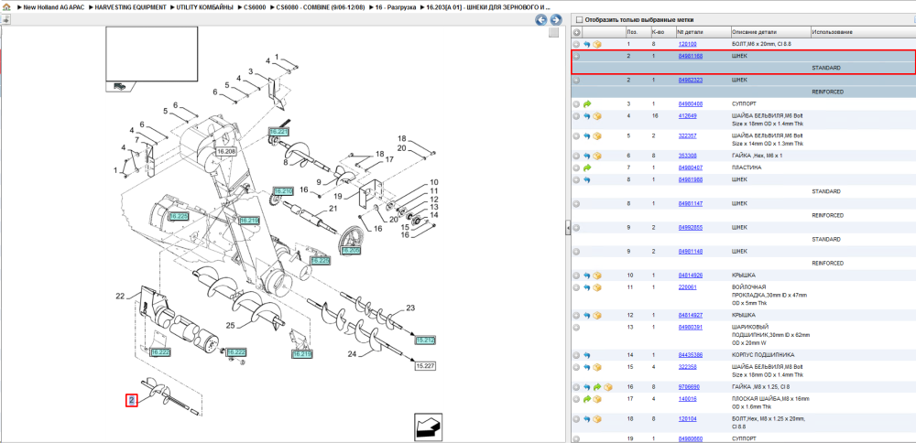916x443 pixels.
Task: Click the add-all plus icon in table header
Action: pyautogui.click(x=576, y=33)
